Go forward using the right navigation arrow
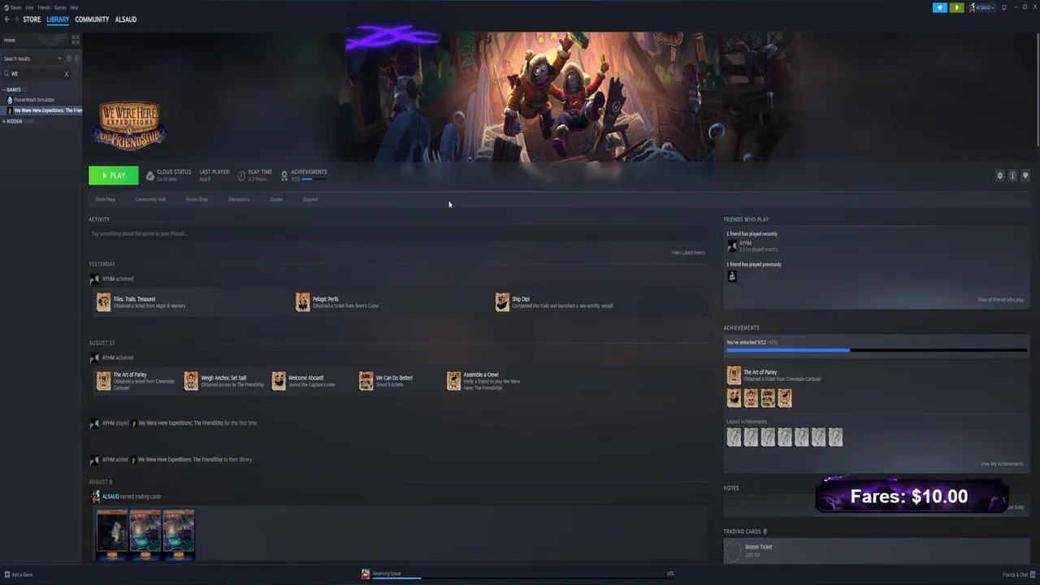Screen dimensions: 1040x585 click(17, 19)
